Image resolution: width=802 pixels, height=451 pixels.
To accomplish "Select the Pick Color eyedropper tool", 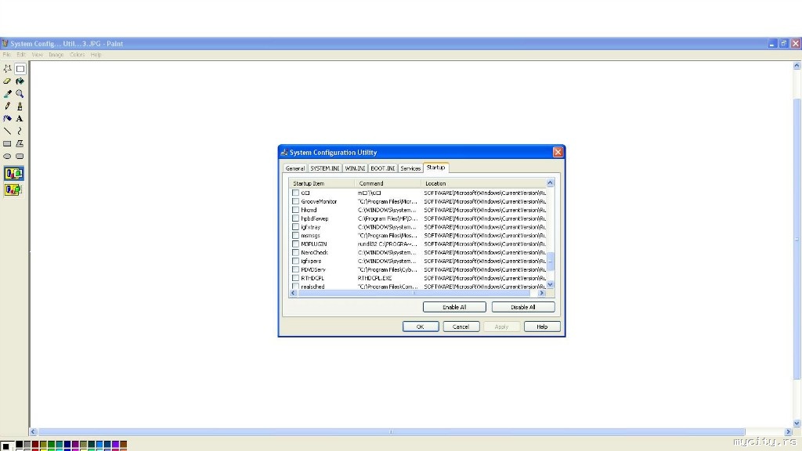I will click(7, 94).
